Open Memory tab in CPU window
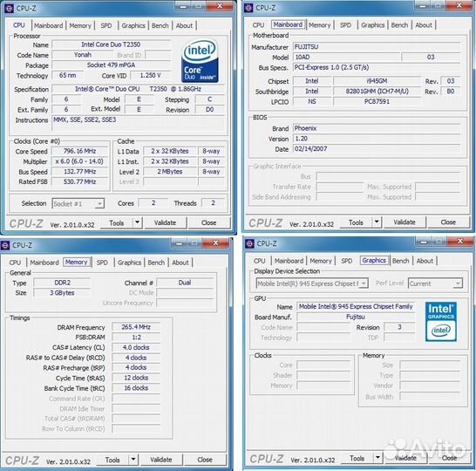The width and height of the screenshot is (476, 471). 80,25
